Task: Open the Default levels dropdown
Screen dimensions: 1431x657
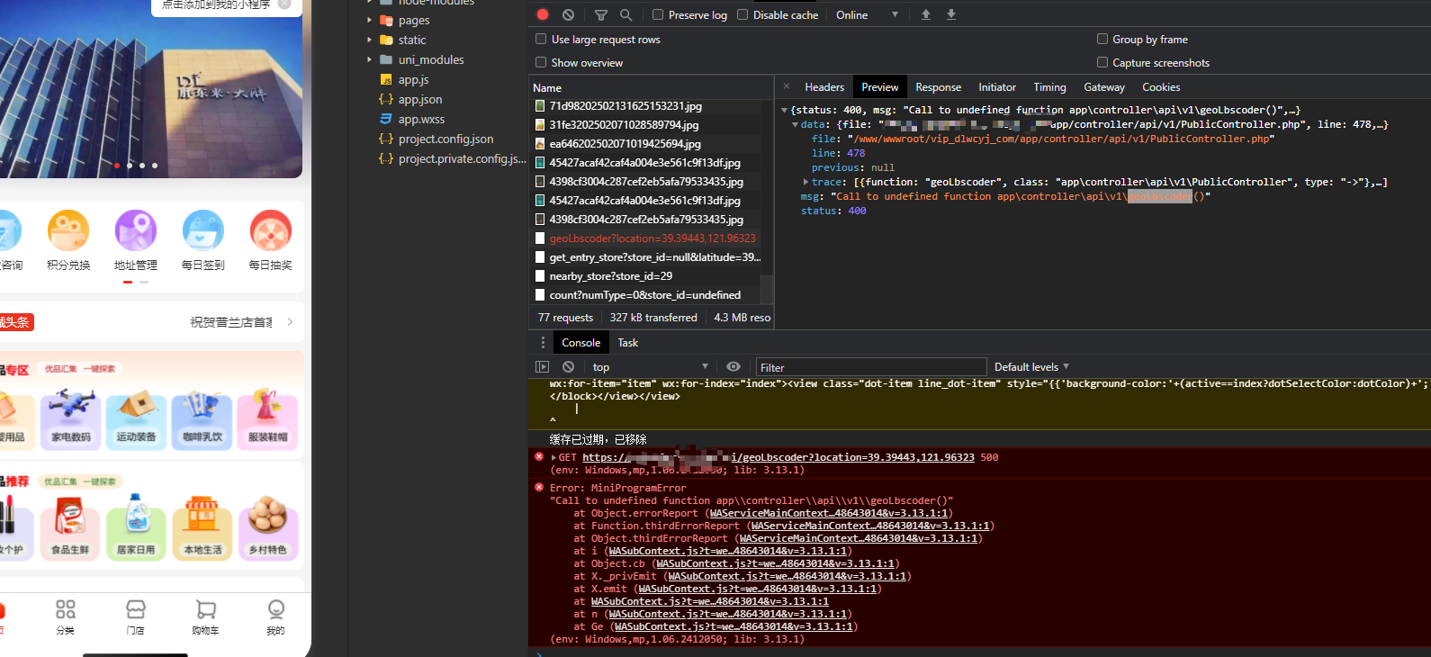Action: coord(1031,366)
